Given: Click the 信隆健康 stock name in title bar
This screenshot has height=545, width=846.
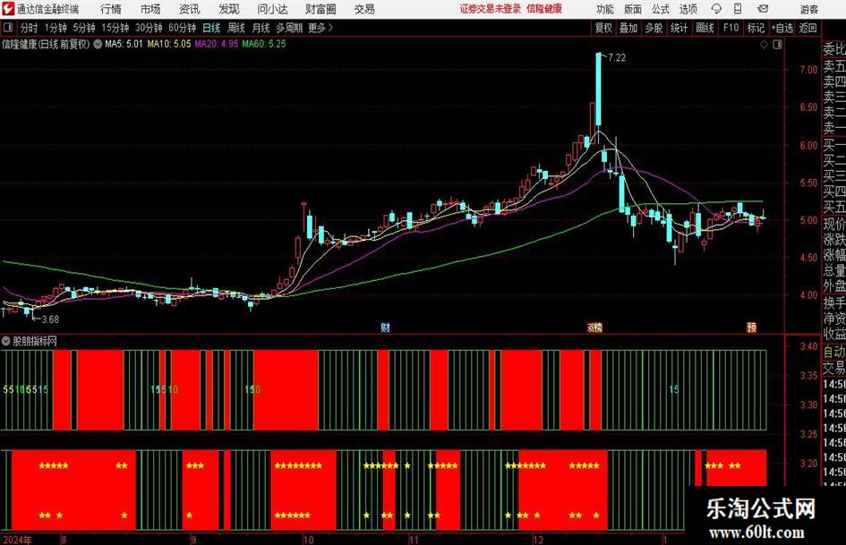Looking at the screenshot, I should pyautogui.click(x=544, y=9).
